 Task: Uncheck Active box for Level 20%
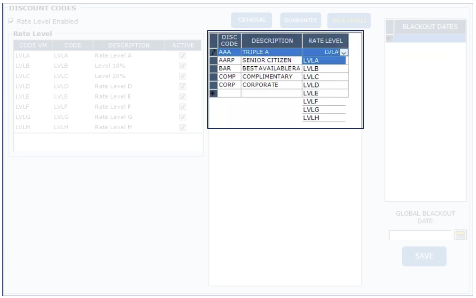point(183,76)
